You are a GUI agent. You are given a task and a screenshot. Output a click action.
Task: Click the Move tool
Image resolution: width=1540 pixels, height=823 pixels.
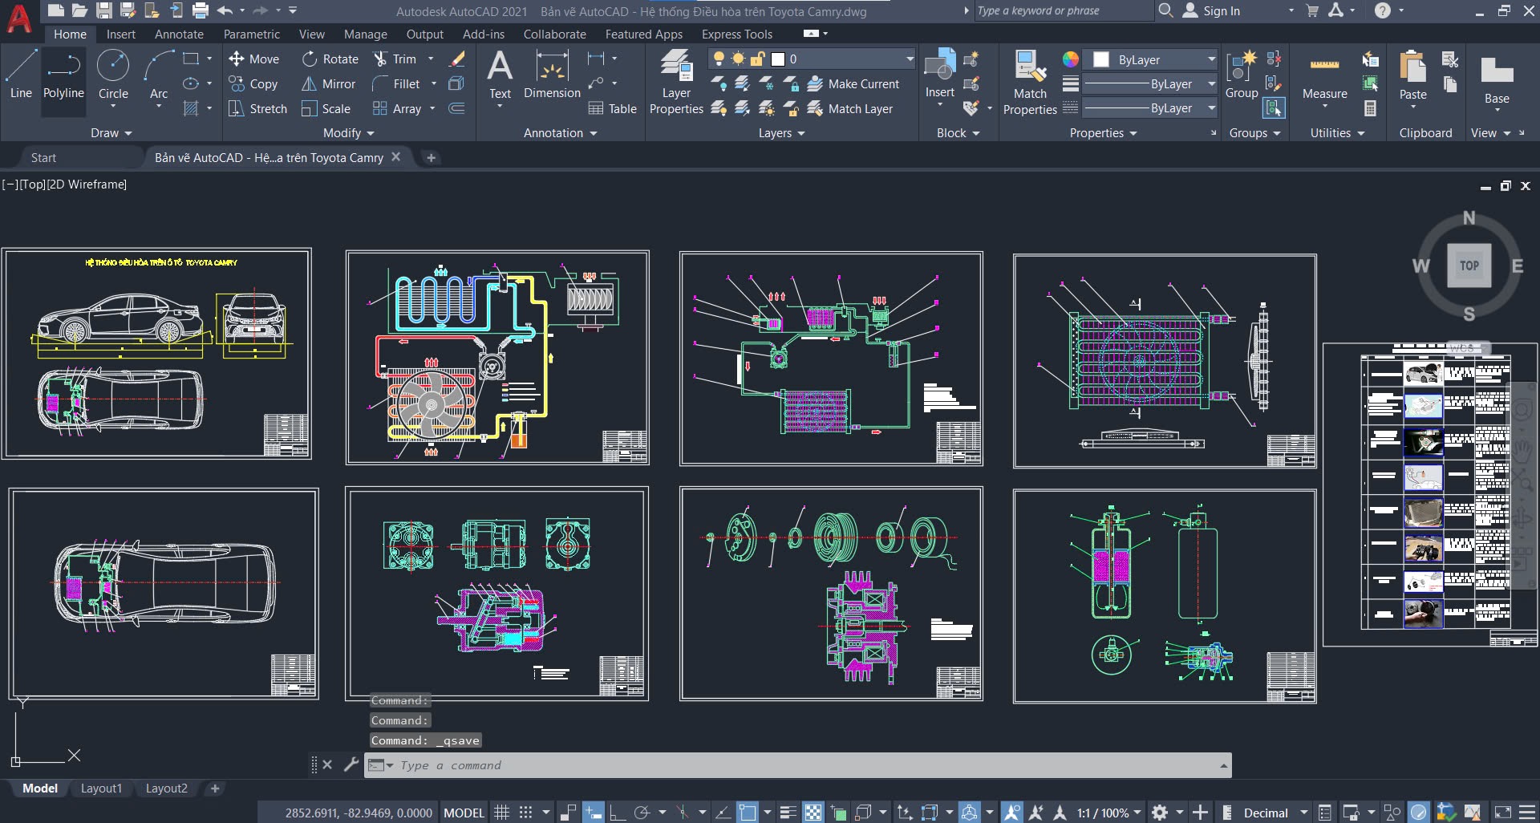point(253,59)
